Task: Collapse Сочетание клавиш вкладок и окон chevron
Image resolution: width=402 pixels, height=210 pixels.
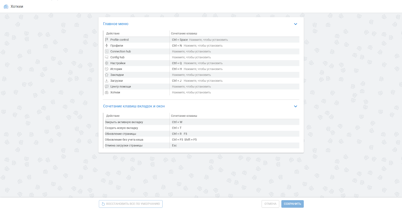Action: 295,106
